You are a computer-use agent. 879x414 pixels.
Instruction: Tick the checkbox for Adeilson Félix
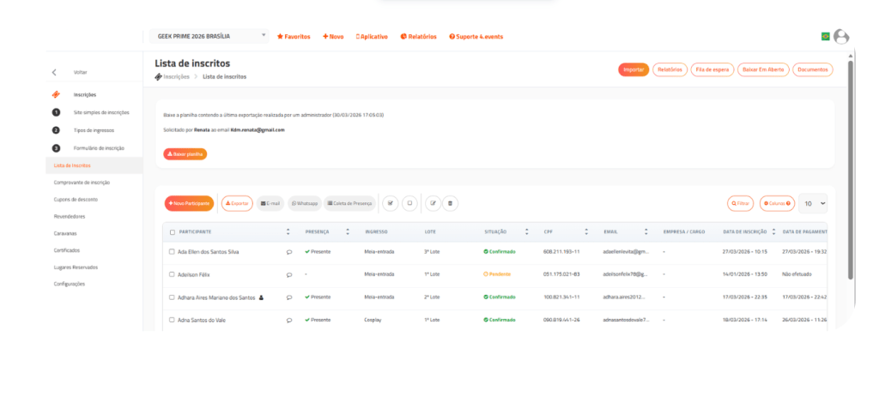tap(172, 274)
